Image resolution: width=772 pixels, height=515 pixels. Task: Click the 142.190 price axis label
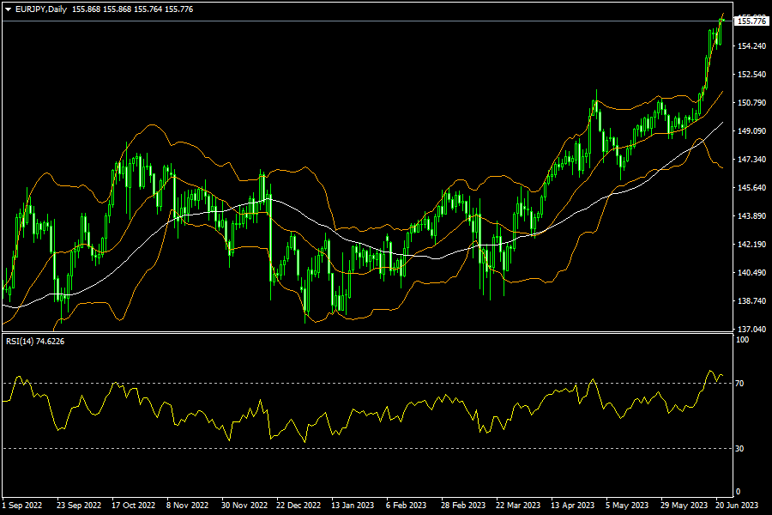click(751, 245)
